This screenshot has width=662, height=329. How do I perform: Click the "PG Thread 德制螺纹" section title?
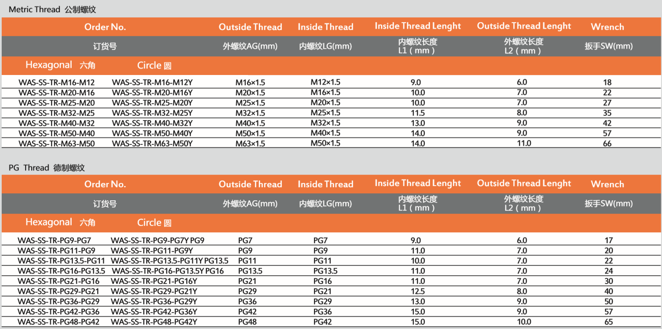coord(46,167)
